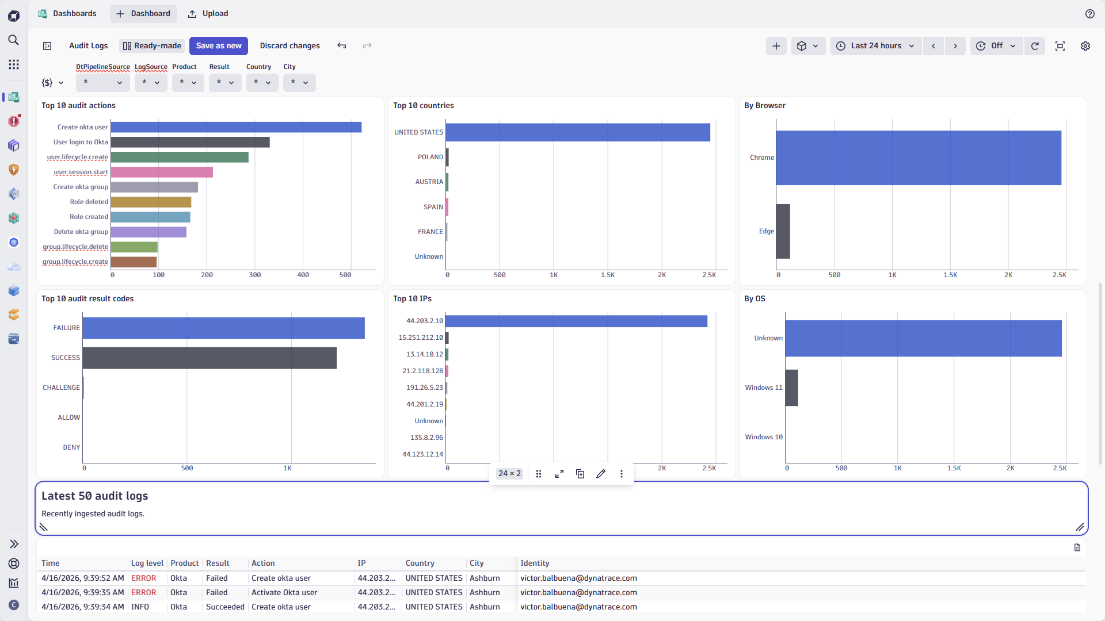Open tile more-options menu

click(622, 474)
